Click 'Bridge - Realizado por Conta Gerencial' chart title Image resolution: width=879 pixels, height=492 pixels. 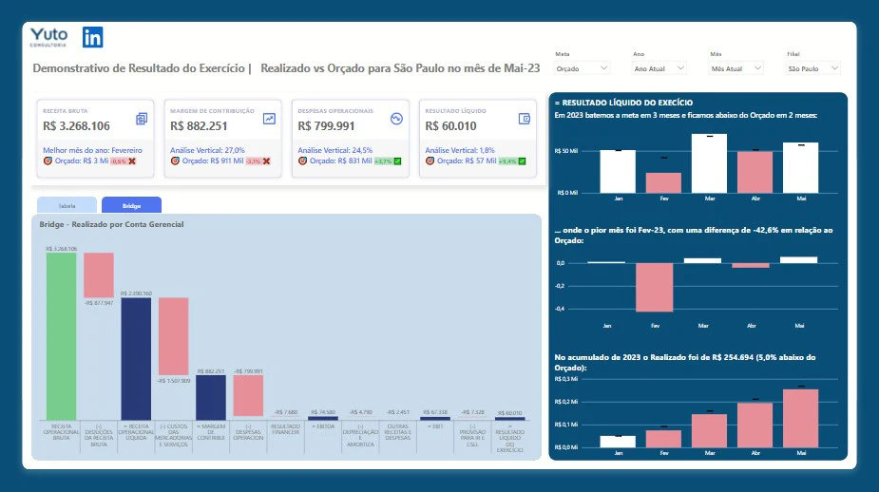(111, 224)
